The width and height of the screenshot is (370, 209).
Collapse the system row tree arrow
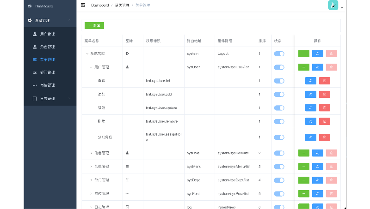pyautogui.click(x=87, y=54)
